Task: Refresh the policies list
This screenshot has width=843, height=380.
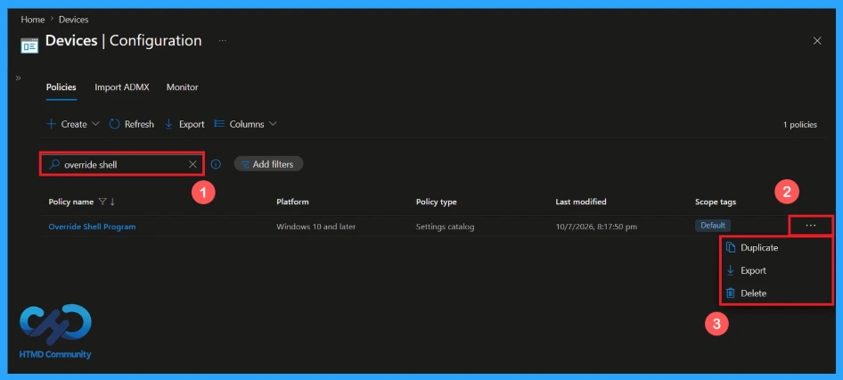Action: [132, 124]
